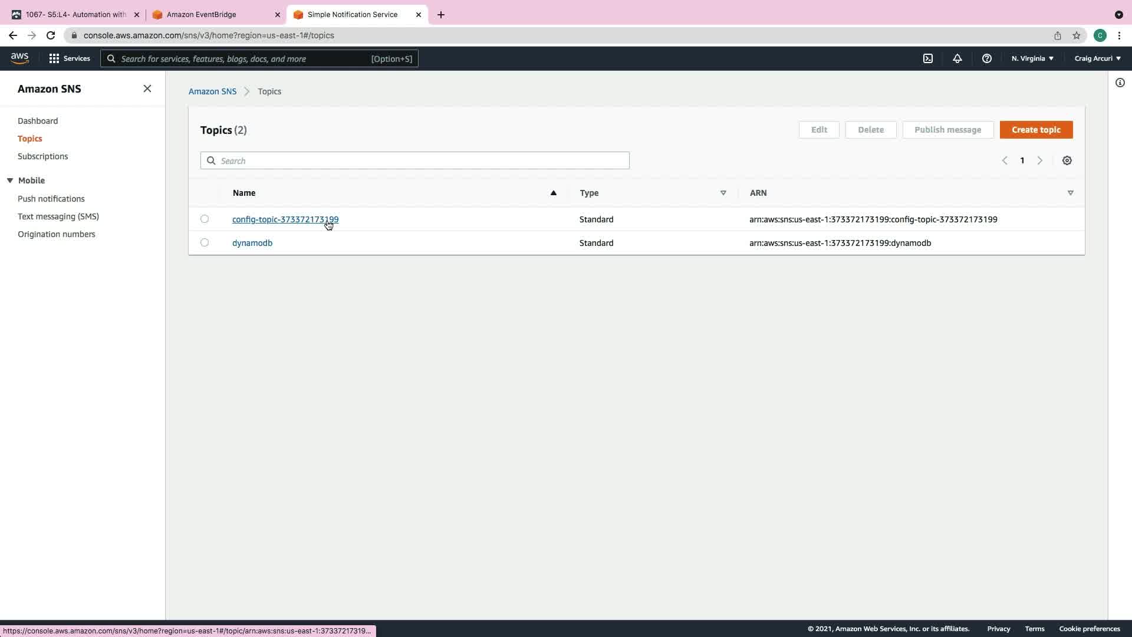Click the Create topic button

click(1035, 130)
